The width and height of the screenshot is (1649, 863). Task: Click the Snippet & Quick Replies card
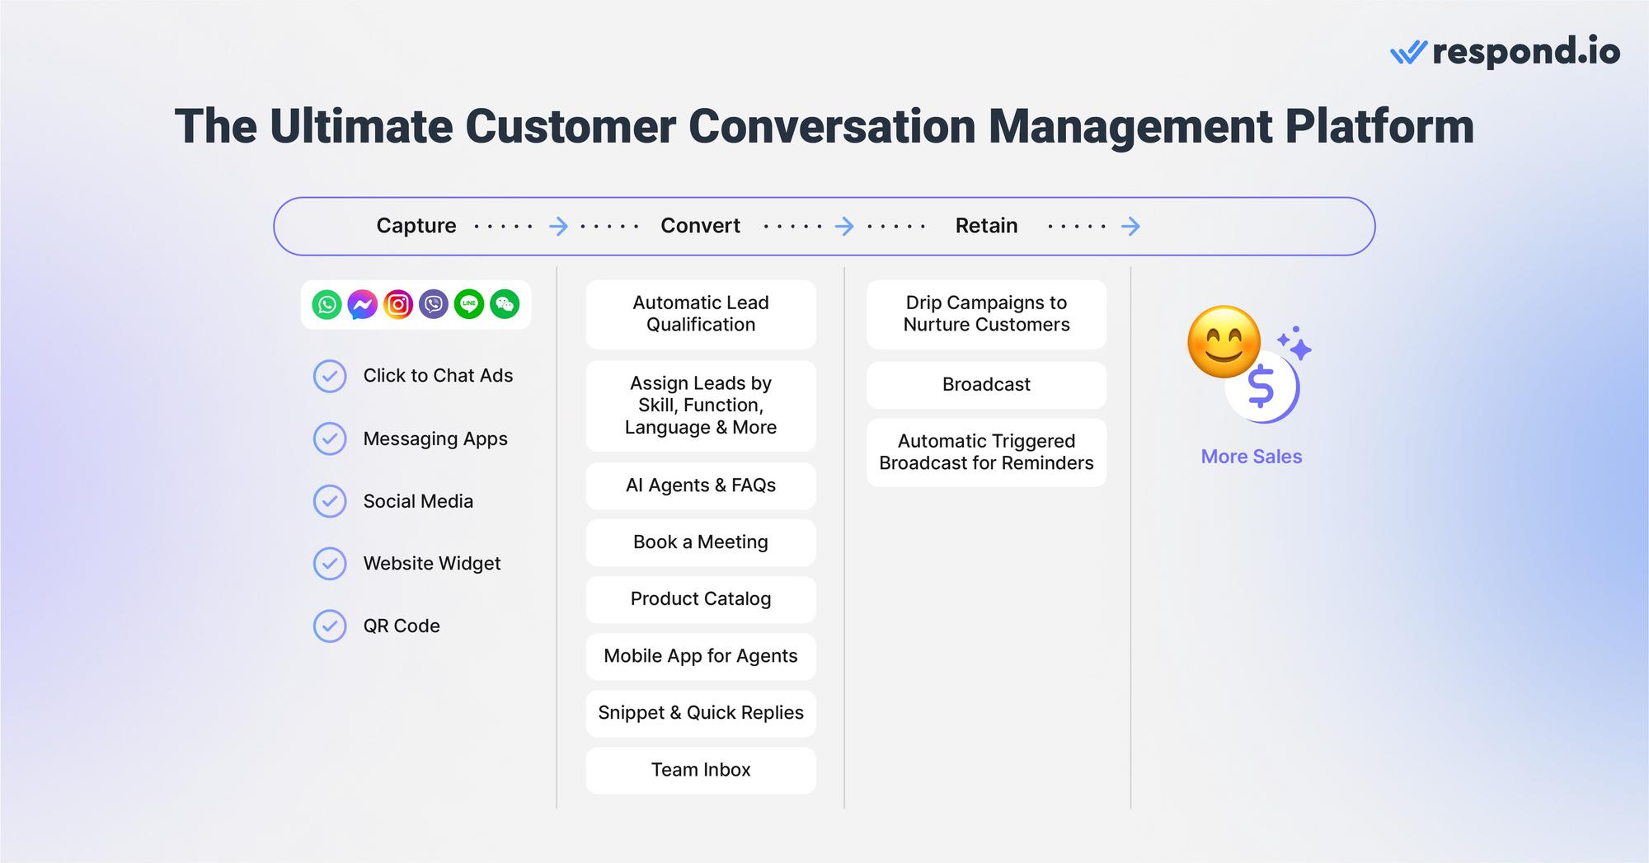pyautogui.click(x=701, y=713)
